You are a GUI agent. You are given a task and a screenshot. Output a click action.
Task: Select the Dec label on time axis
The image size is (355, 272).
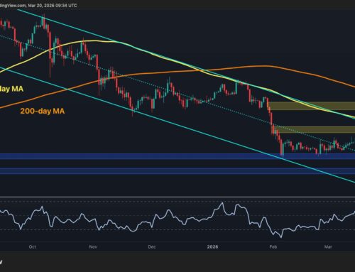[152, 246]
